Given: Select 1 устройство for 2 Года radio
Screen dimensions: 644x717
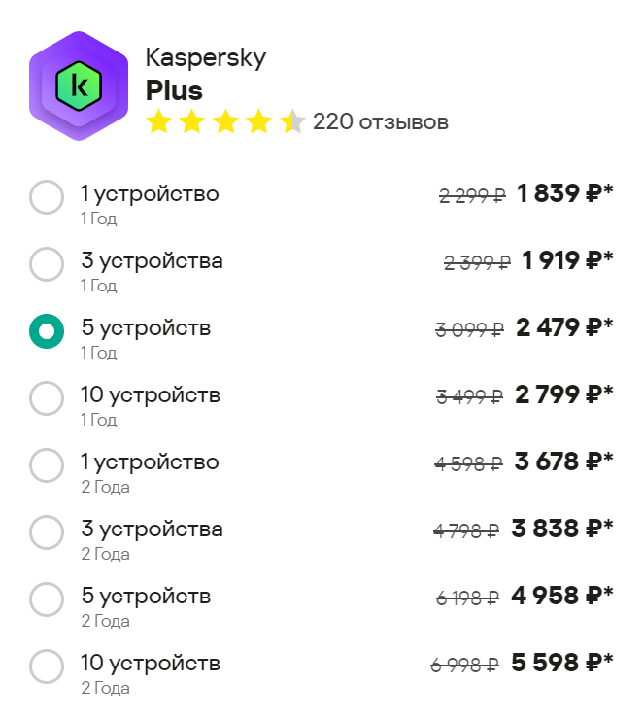Looking at the screenshot, I should click(x=47, y=465).
